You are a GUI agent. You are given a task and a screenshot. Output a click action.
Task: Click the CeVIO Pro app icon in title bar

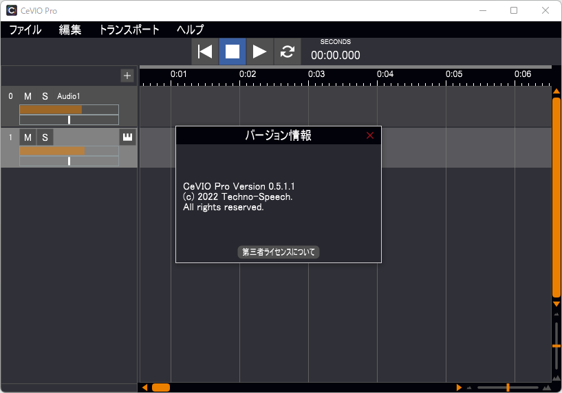(12, 10)
